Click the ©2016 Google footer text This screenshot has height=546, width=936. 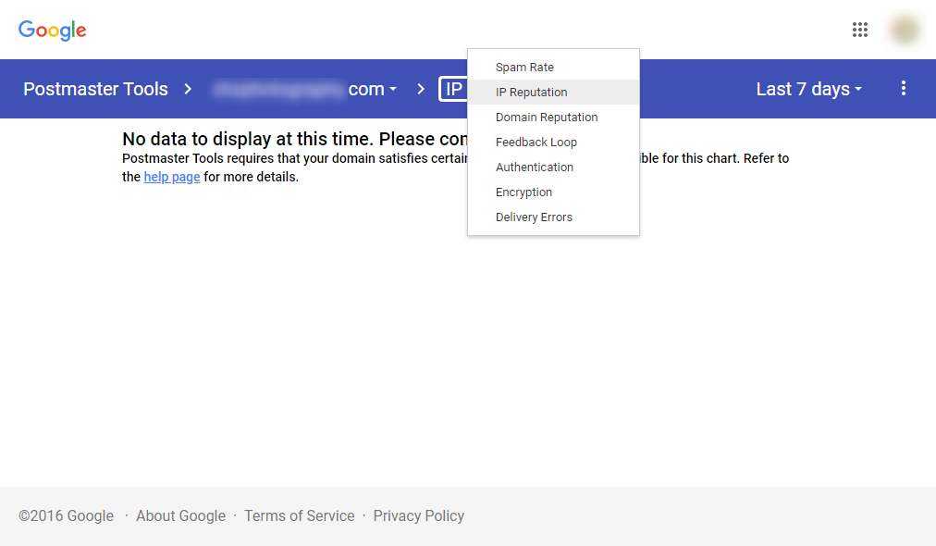66,515
